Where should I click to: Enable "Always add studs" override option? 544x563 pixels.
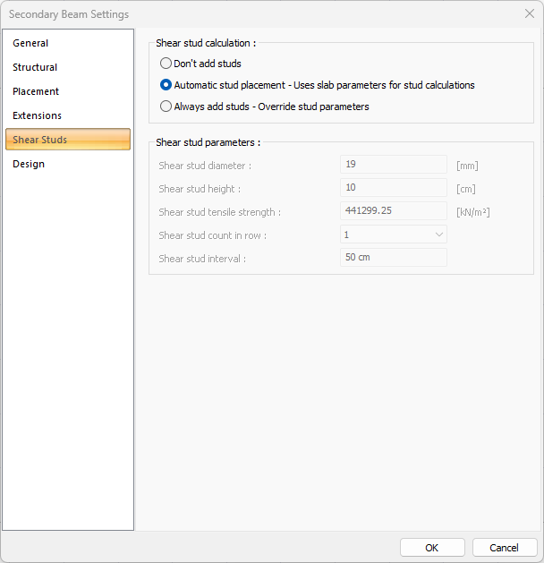tap(166, 107)
